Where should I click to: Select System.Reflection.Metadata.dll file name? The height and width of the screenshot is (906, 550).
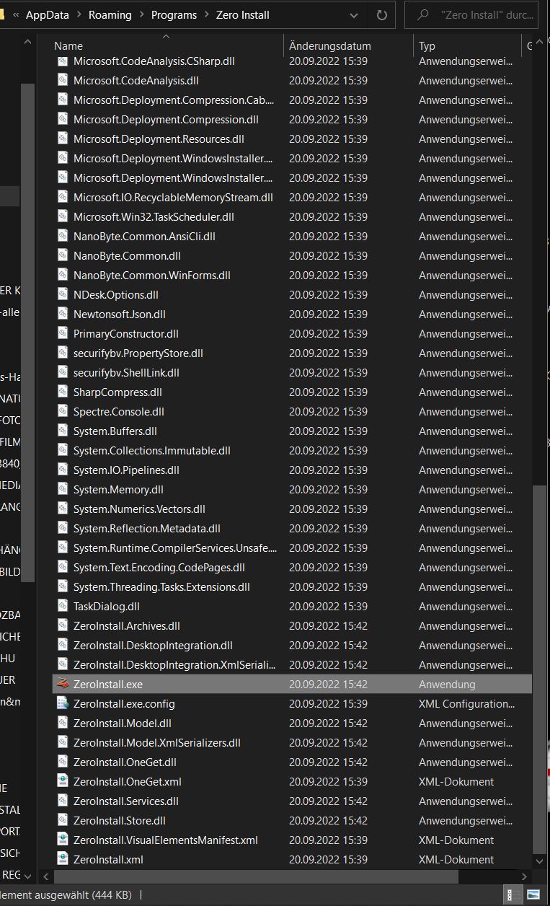point(147,529)
